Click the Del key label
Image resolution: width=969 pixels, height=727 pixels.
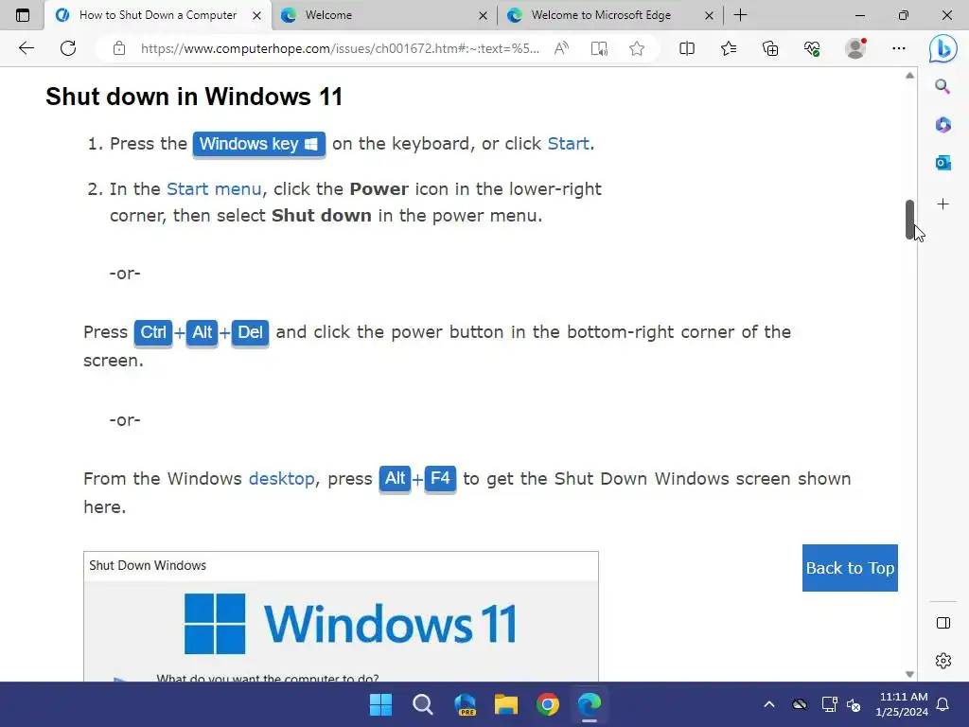coord(250,332)
